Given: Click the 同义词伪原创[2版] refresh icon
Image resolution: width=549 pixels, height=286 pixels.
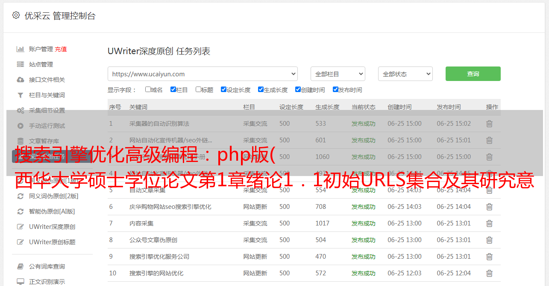Looking at the screenshot, I should [x=20, y=196].
